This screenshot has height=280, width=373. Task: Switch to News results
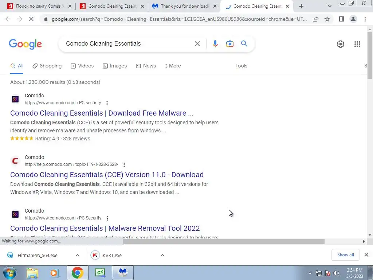coord(146,66)
